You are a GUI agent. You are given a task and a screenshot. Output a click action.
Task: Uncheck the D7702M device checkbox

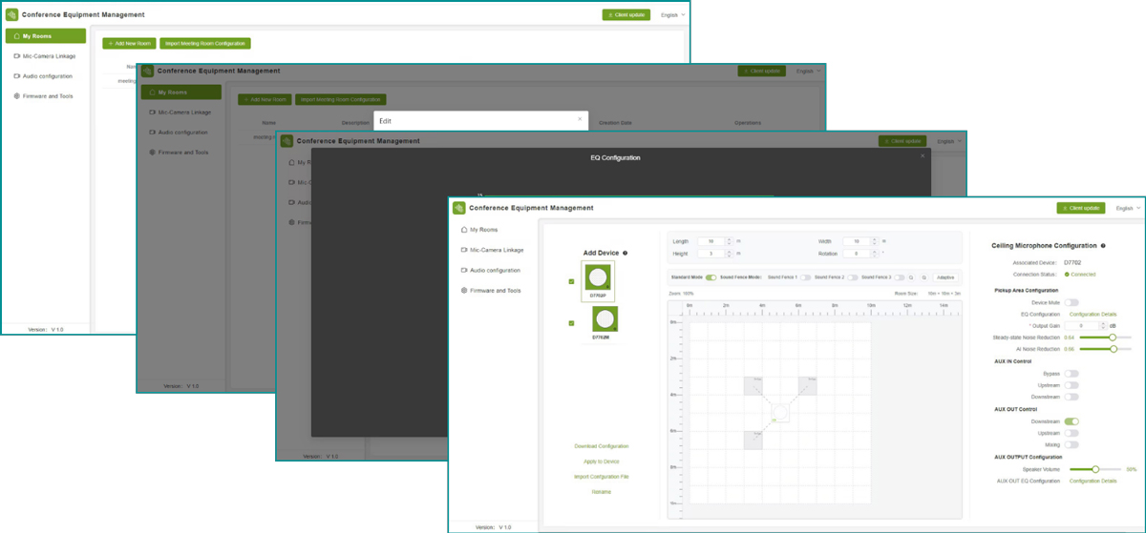tap(571, 323)
